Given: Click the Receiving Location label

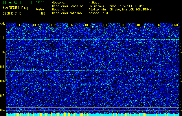Looking at the screenshot, I should [68, 6].
